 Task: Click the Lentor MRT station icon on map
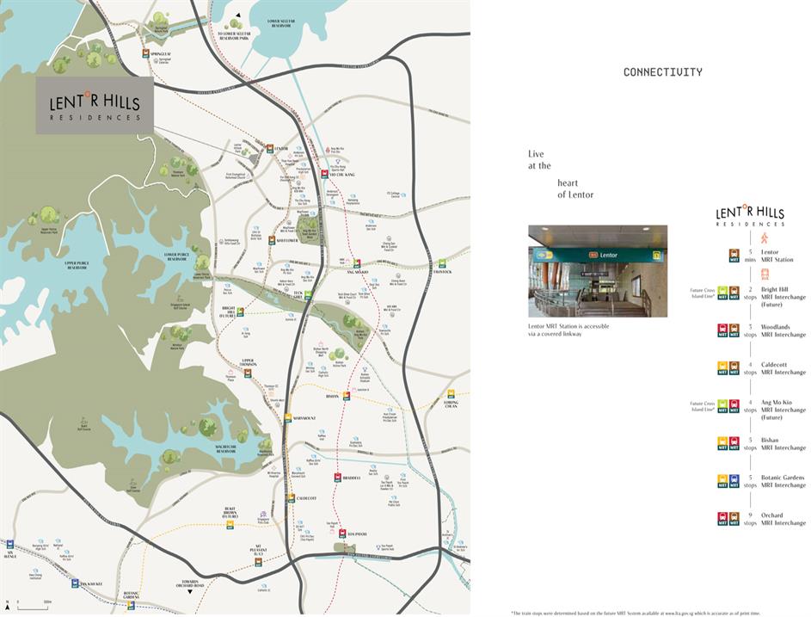269,148
